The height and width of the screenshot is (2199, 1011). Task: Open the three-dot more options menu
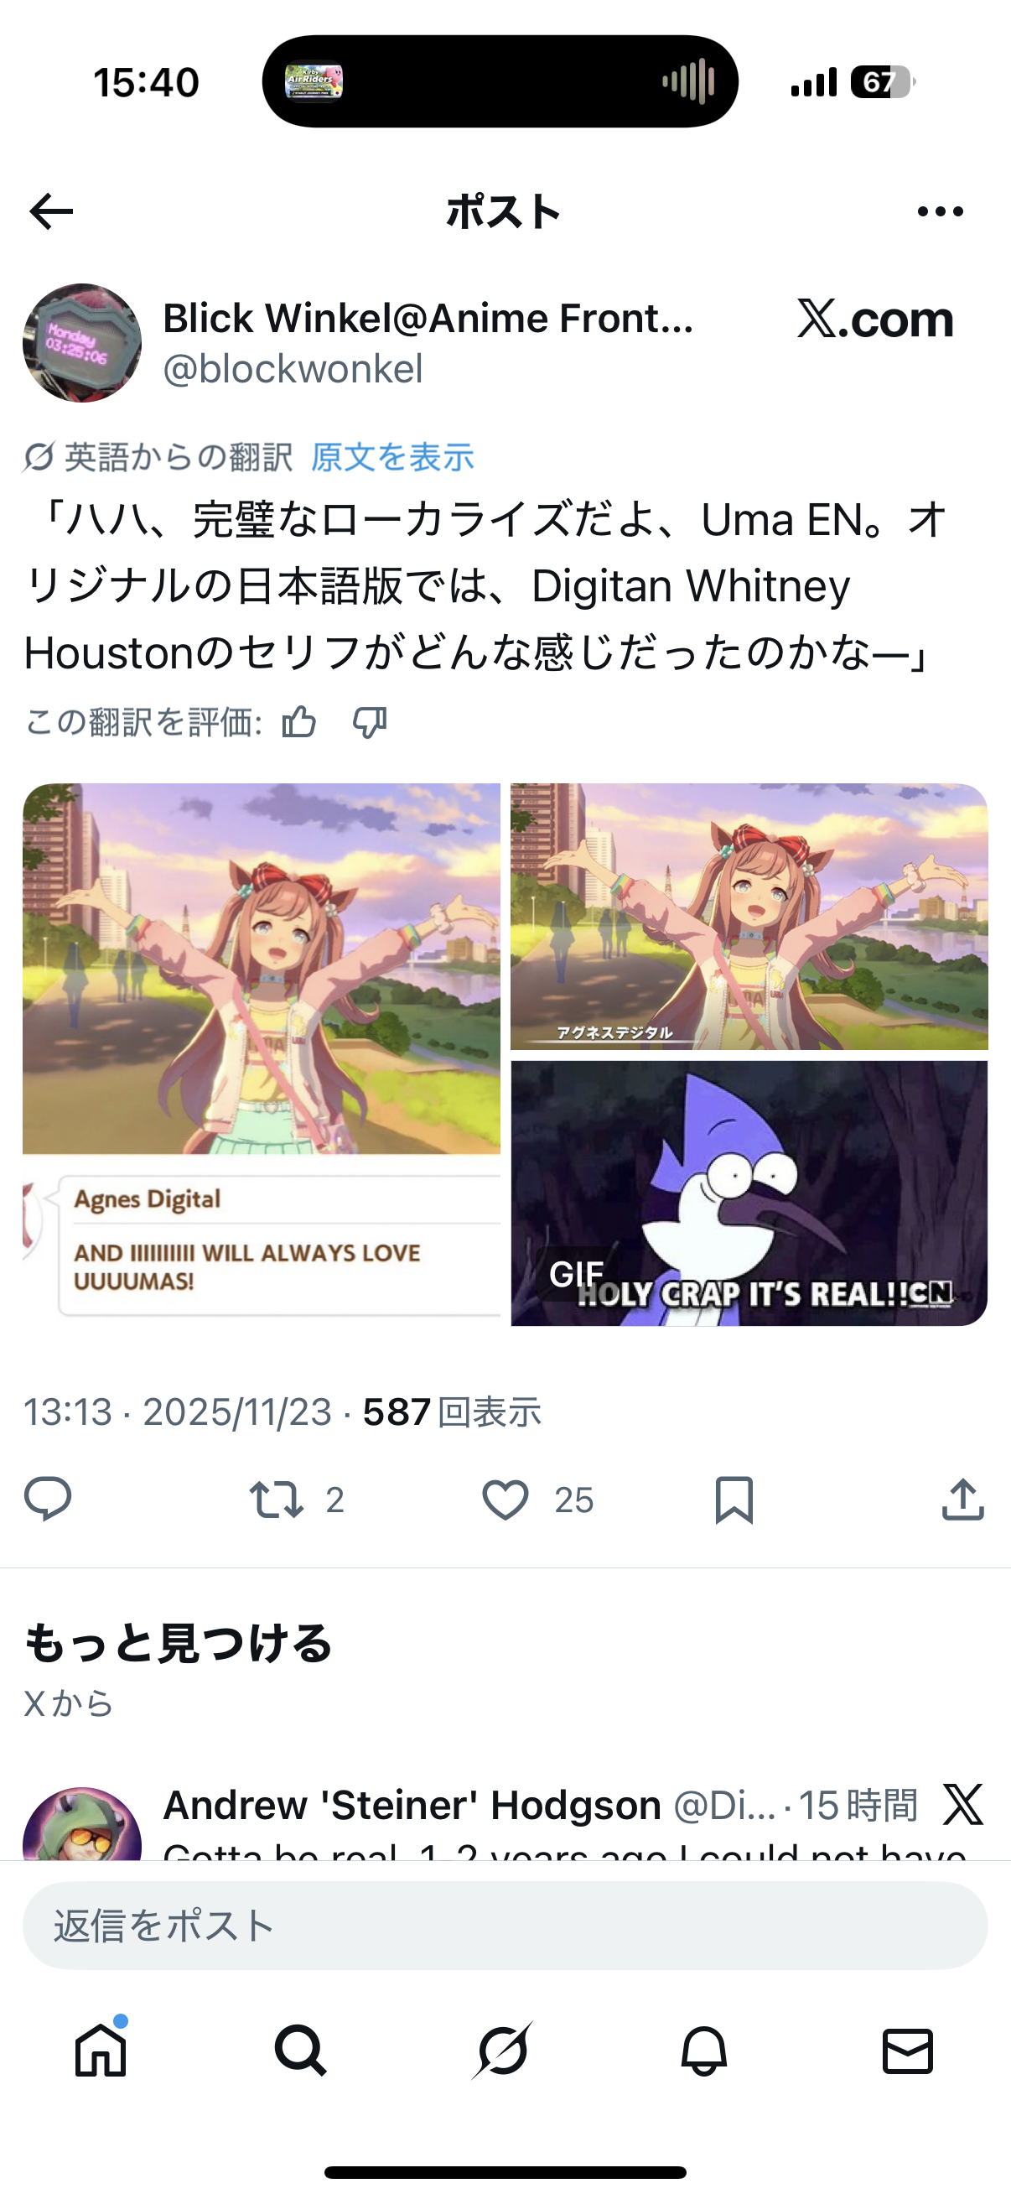[x=941, y=211]
